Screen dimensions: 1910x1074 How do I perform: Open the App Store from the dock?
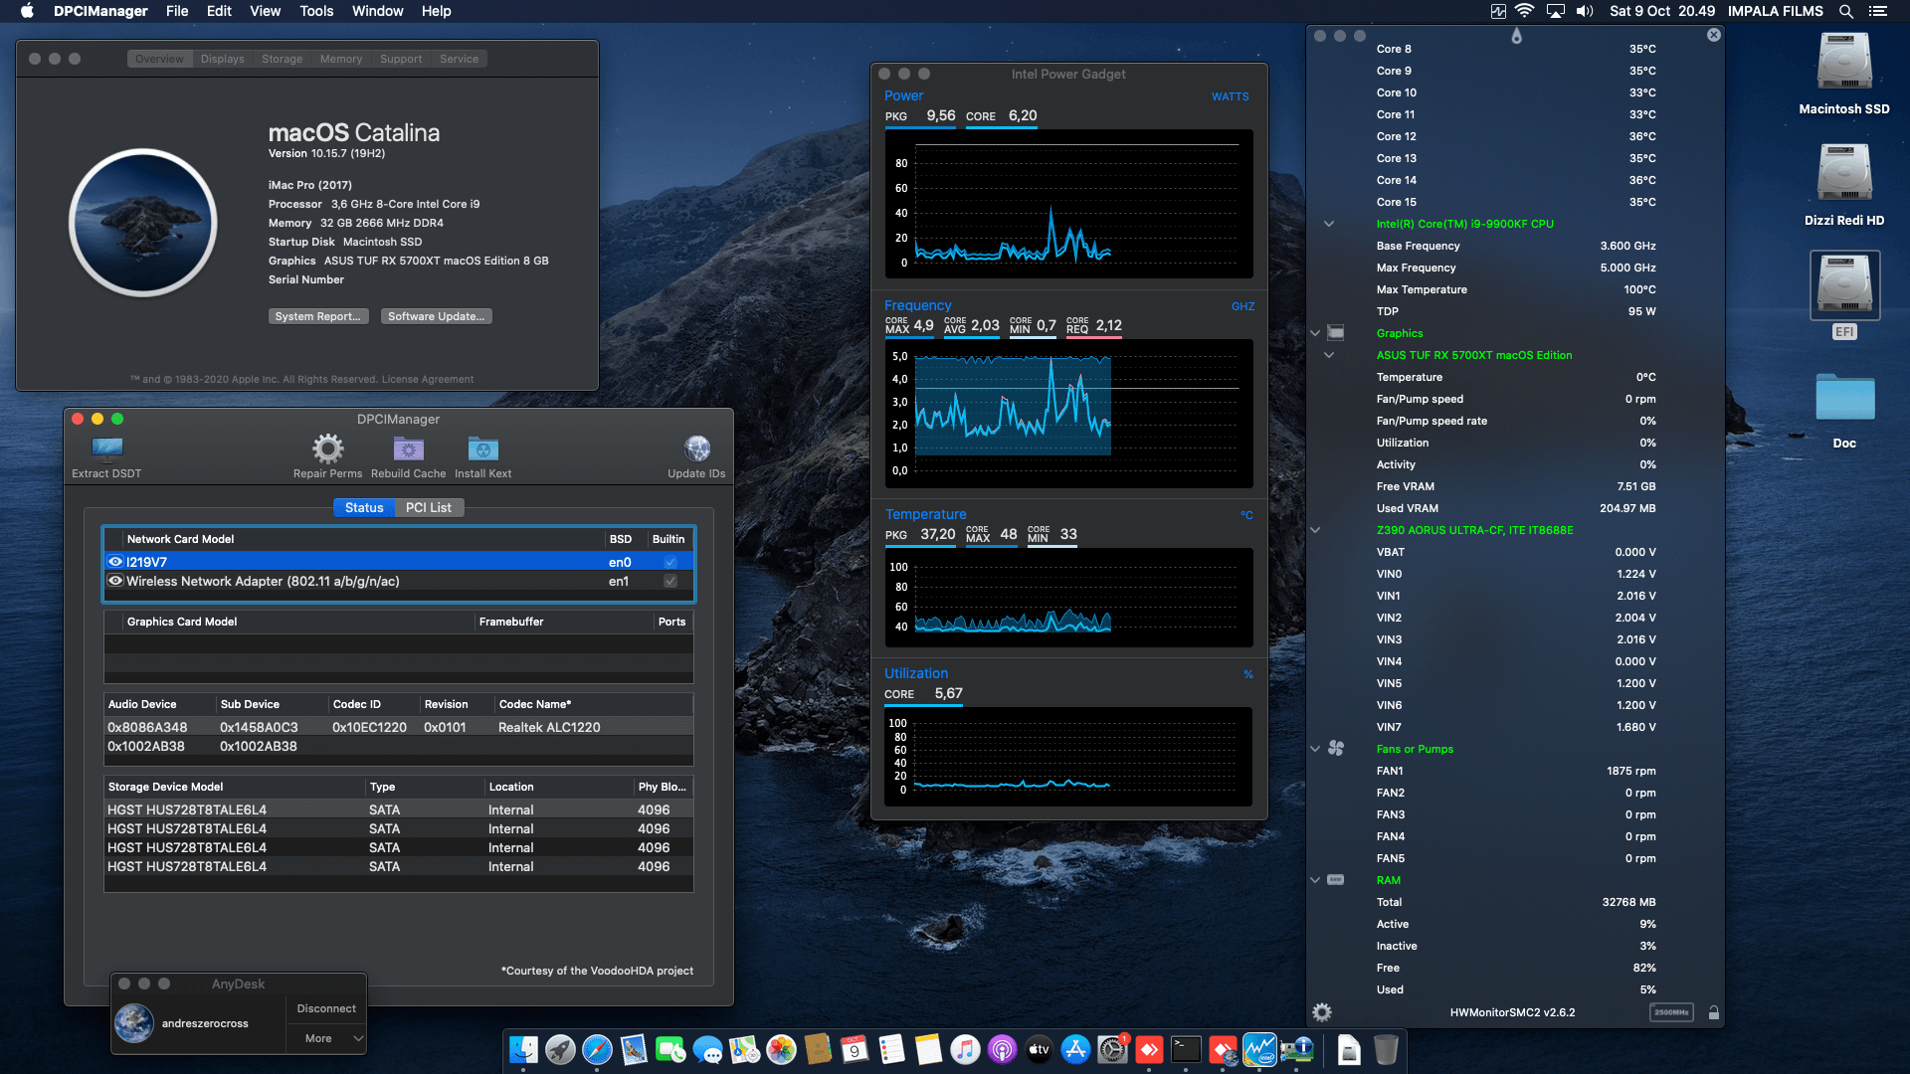1075,1049
